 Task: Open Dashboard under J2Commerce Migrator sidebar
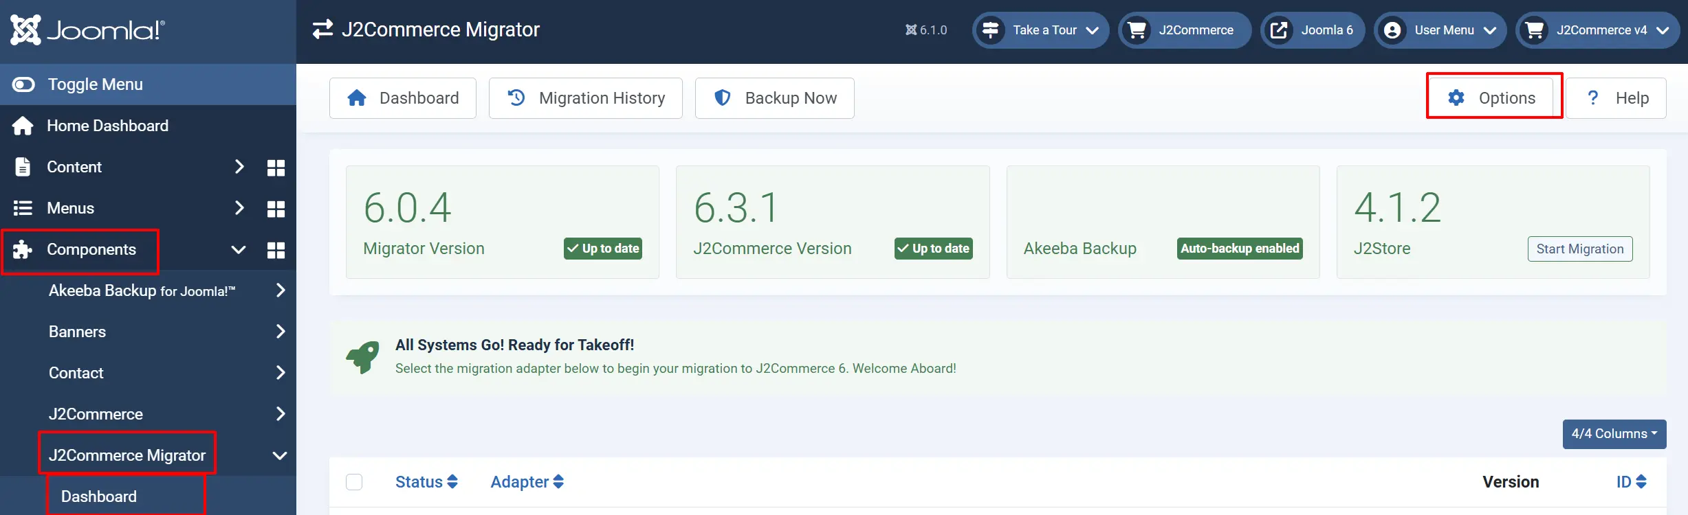(99, 496)
